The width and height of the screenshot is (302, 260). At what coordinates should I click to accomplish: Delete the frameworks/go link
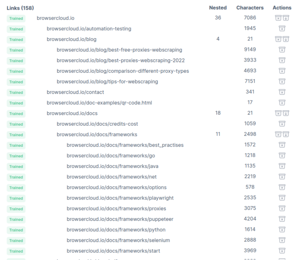[x=282, y=155]
